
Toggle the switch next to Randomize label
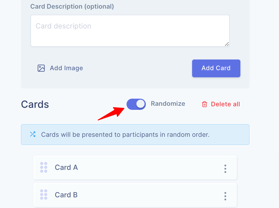136,104
